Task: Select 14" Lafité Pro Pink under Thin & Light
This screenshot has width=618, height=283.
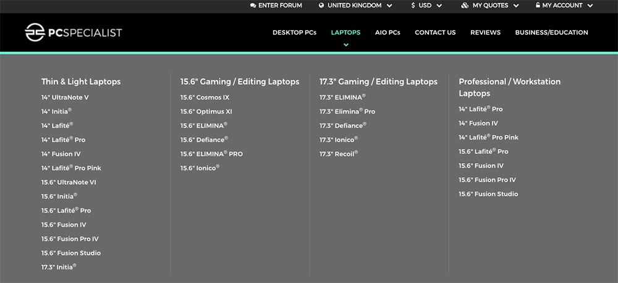Action: 71,168
